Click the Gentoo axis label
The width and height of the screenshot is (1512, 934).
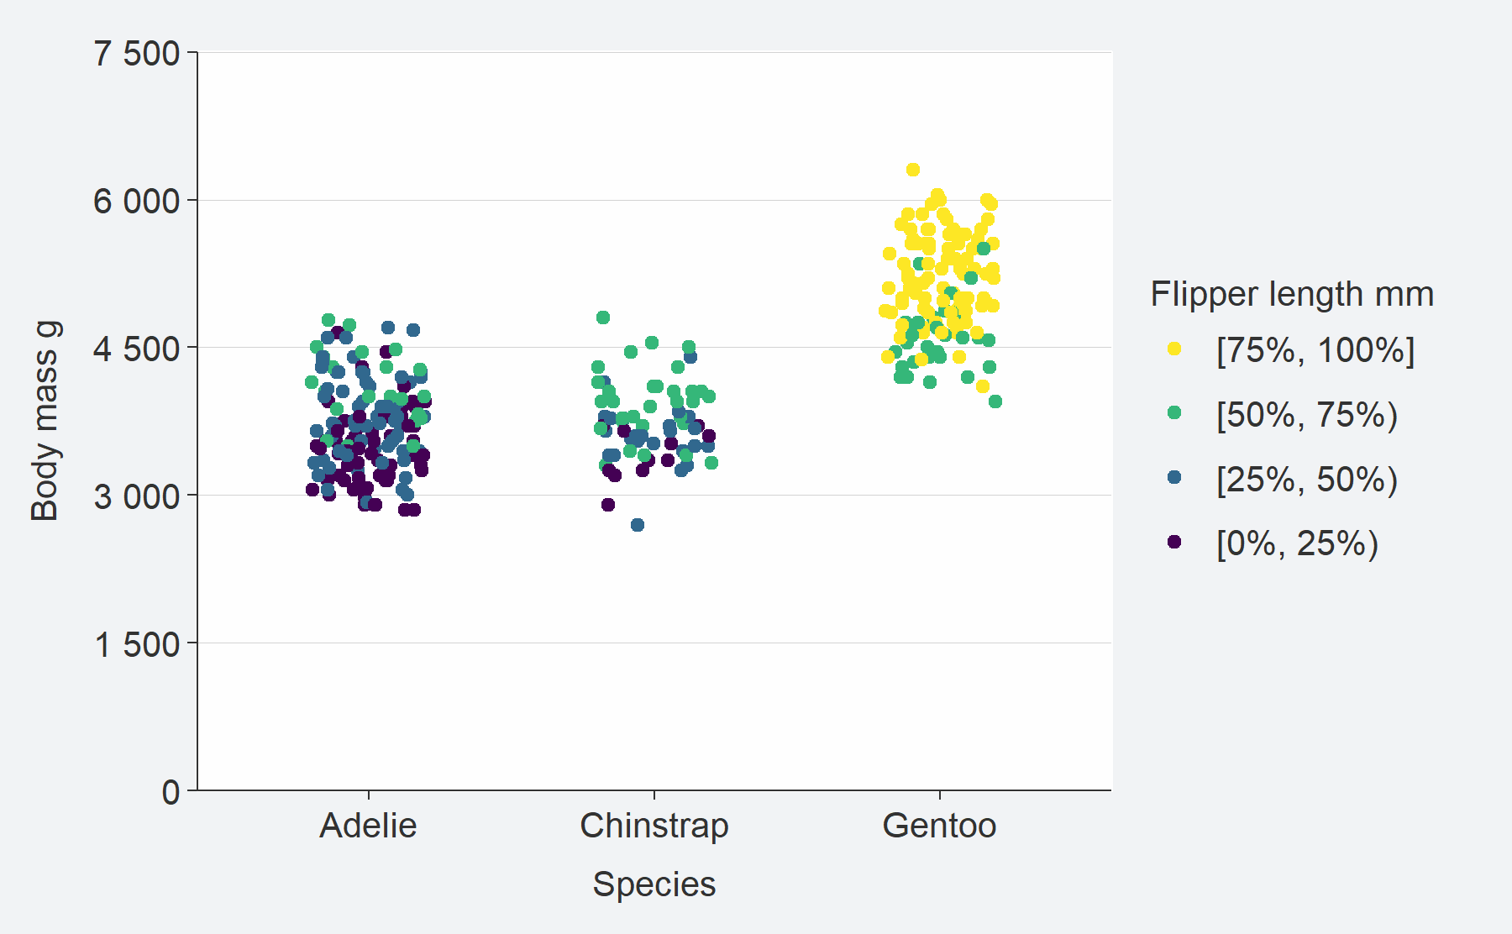pos(939,826)
